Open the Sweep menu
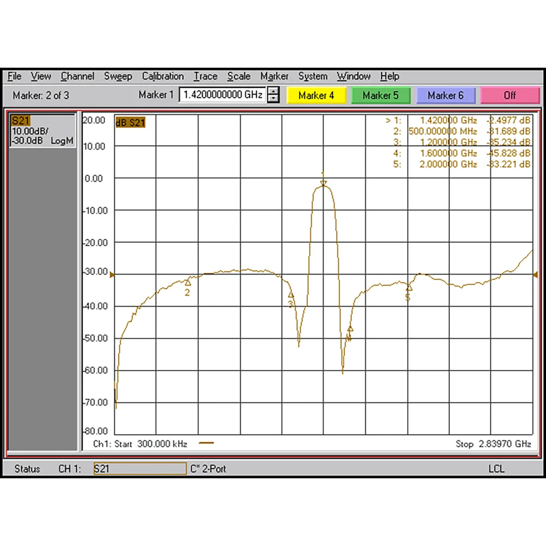This screenshot has height=546, width=546. pos(118,76)
